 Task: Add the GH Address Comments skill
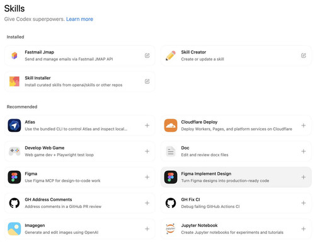click(x=147, y=203)
